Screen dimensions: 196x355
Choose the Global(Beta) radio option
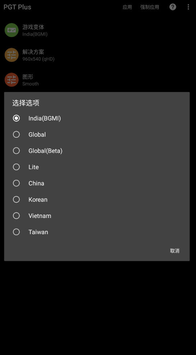coord(16,151)
